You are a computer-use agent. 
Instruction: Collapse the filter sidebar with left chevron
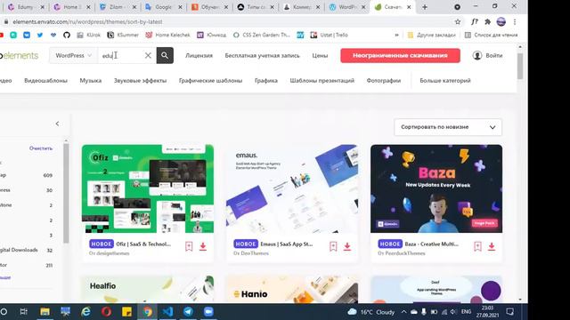pyautogui.click(x=57, y=124)
